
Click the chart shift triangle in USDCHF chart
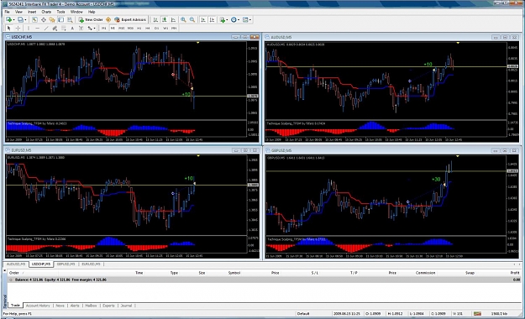point(198,43)
